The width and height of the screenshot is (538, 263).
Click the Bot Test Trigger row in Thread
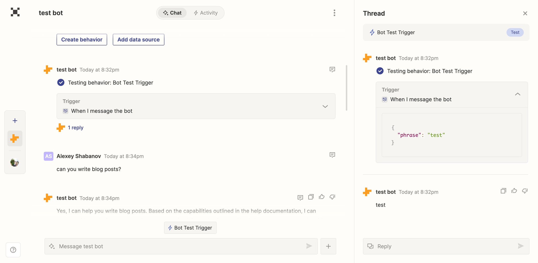(x=446, y=32)
